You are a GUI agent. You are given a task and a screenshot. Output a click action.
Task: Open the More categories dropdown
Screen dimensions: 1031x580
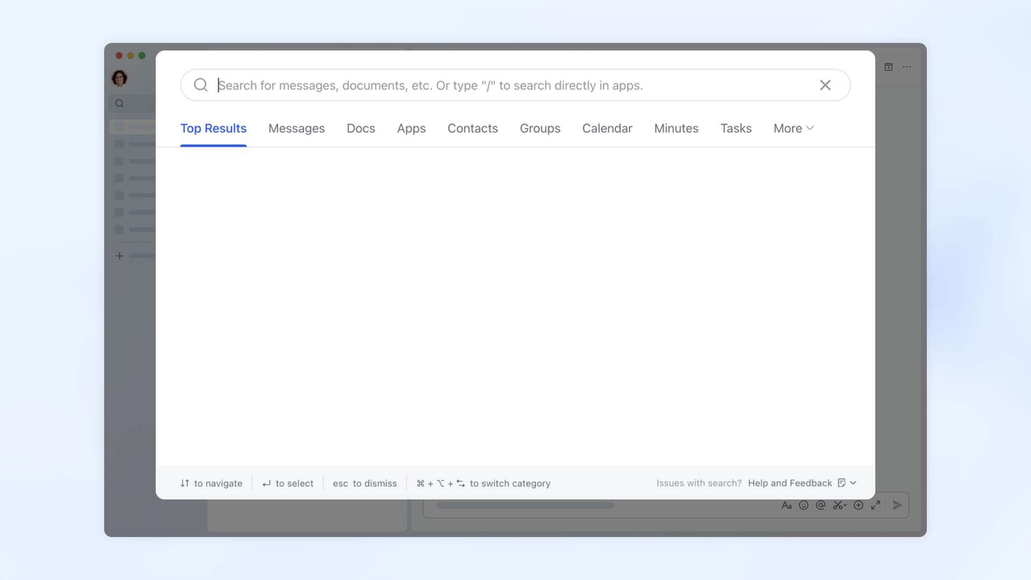(793, 128)
